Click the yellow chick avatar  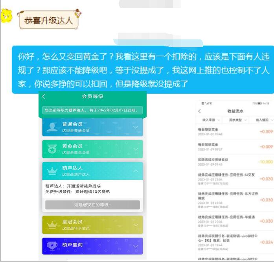point(7,16)
